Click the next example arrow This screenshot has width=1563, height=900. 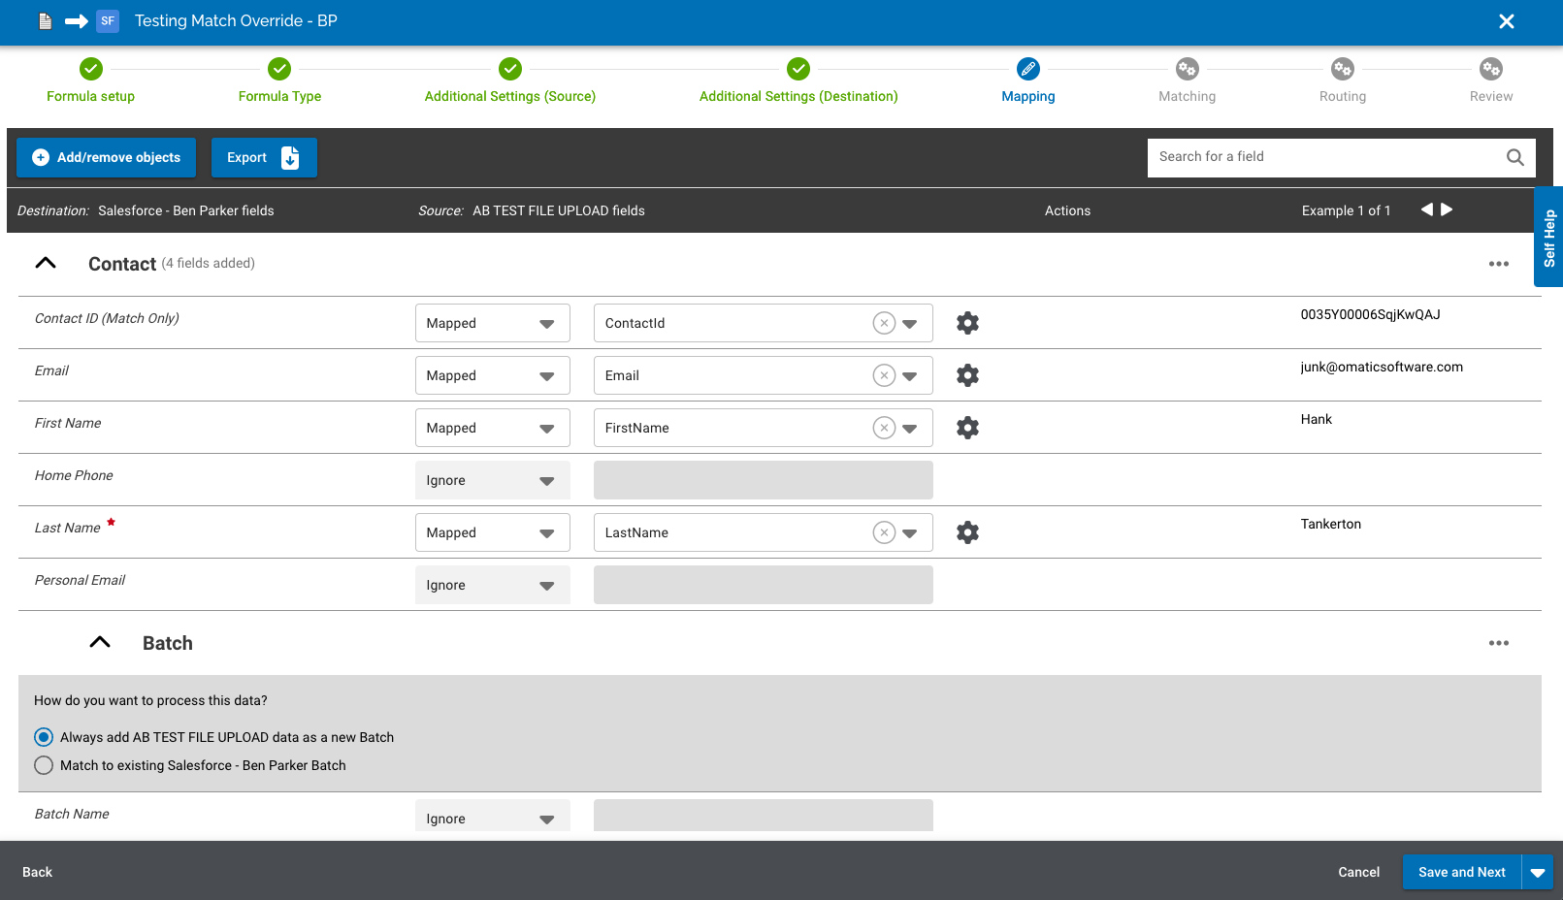pyautogui.click(x=1447, y=209)
